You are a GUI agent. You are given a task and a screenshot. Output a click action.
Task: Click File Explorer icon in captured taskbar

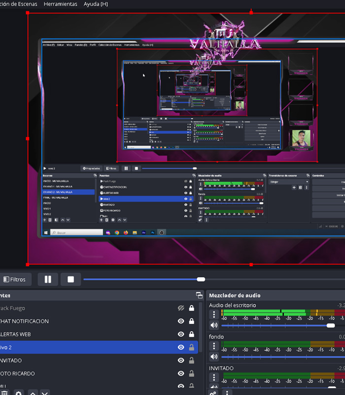(135, 233)
